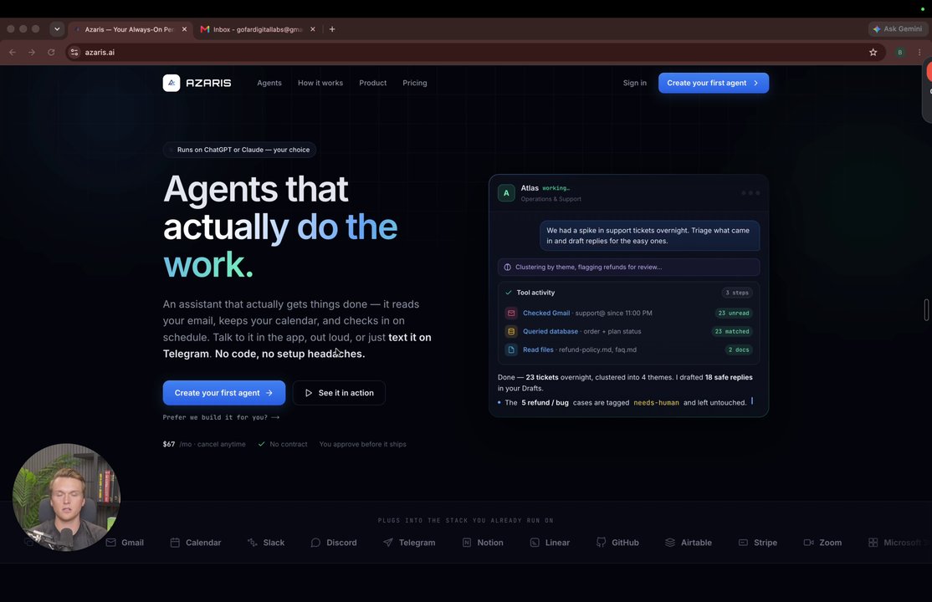
Task: Bookmark this page with the star icon
Action: click(x=873, y=53)
